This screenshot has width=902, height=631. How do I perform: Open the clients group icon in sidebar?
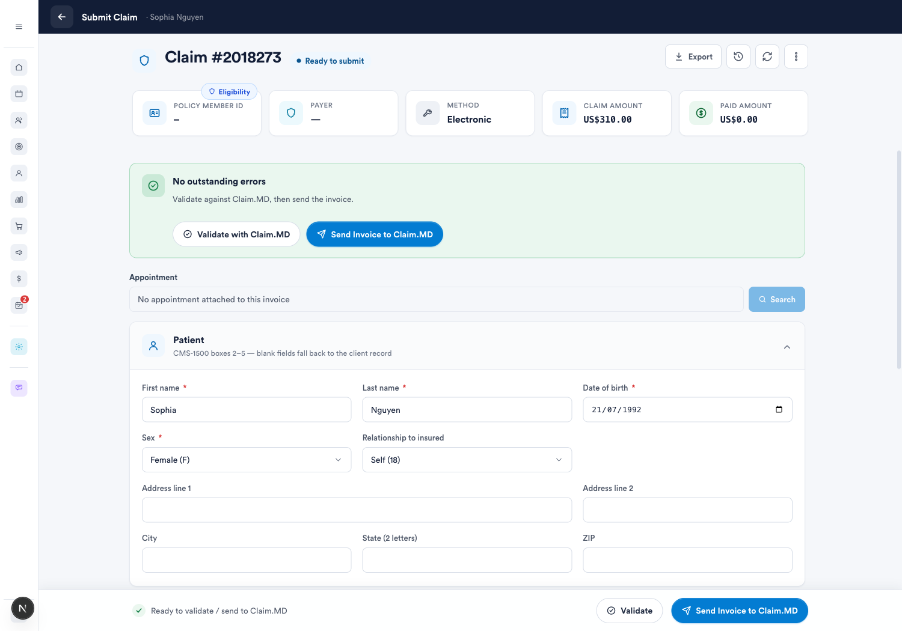19,120
